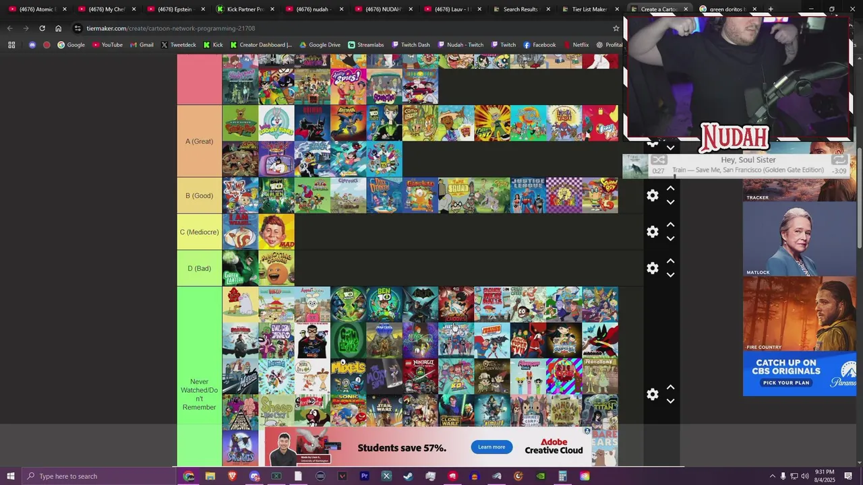Move Never Watched tier down
The image size is (863, 485).
click(x=670, y=401)
